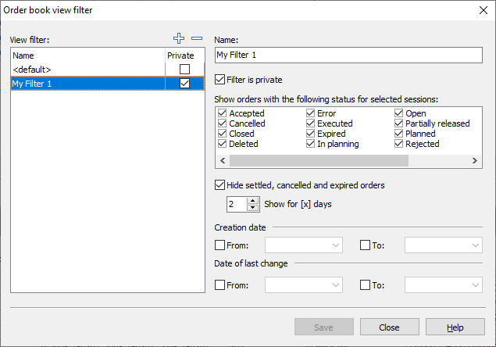Uncheck the Partially released status
The image size is (496, 347).
tap(399, 123)
